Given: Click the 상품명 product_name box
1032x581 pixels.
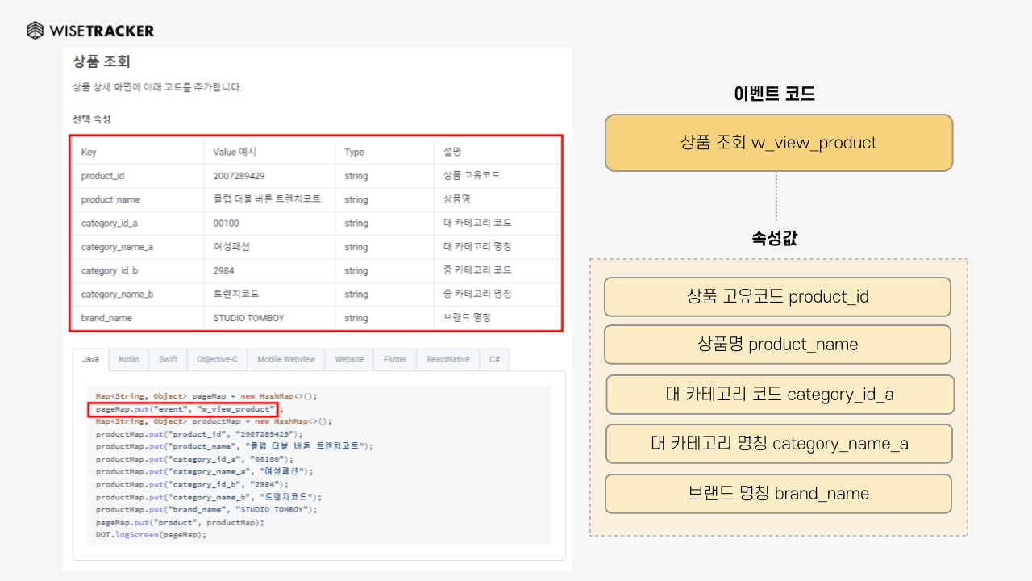Looking at the screenshot, I should tap(778, 345).
